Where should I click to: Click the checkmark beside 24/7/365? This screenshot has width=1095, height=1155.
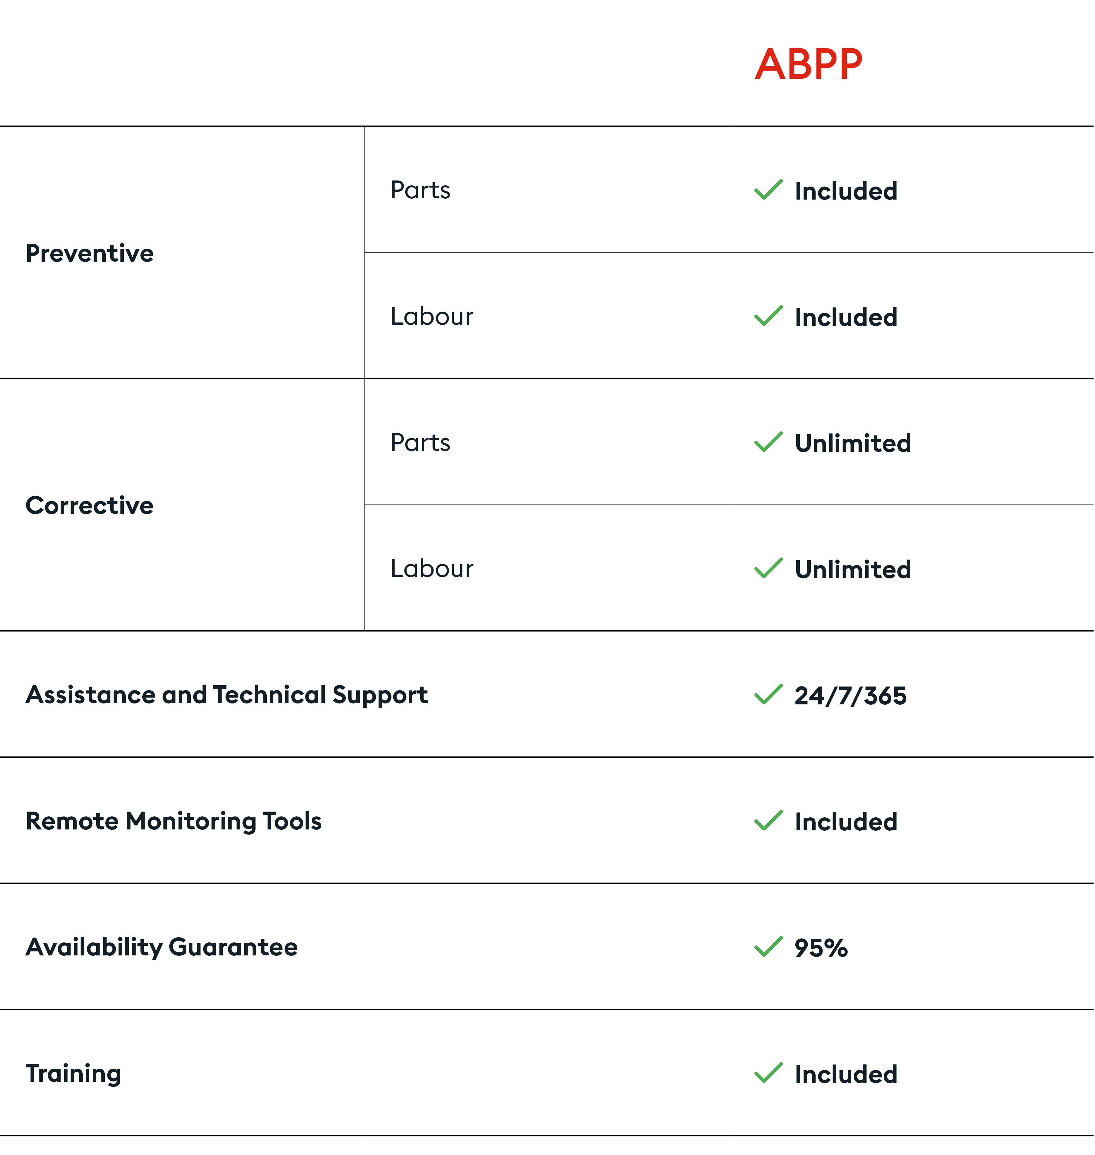pyautogui.click(x=768, y=694)
